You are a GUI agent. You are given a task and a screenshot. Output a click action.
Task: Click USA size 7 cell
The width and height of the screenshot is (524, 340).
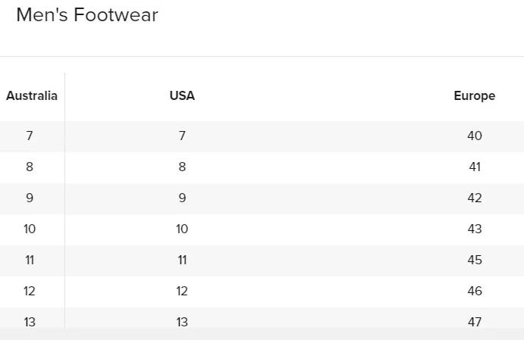click(x=182, y=136)
